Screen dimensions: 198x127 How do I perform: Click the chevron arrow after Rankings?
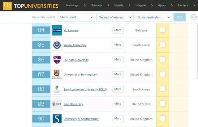[85, 5]
